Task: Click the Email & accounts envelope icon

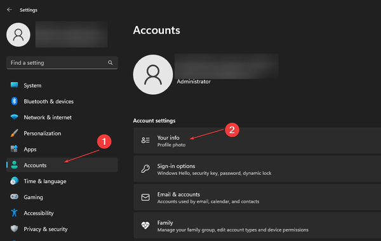Action: [x=145, y=197]
